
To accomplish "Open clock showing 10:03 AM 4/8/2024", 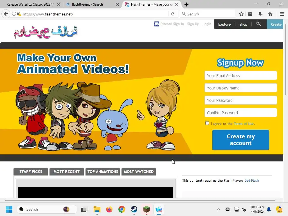I will 257,209.
